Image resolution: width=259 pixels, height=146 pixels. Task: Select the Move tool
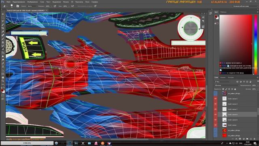(x=3, y=14)
